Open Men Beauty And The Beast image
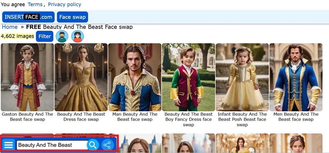Viewport: 329px width, 153px height. point(296,77)
